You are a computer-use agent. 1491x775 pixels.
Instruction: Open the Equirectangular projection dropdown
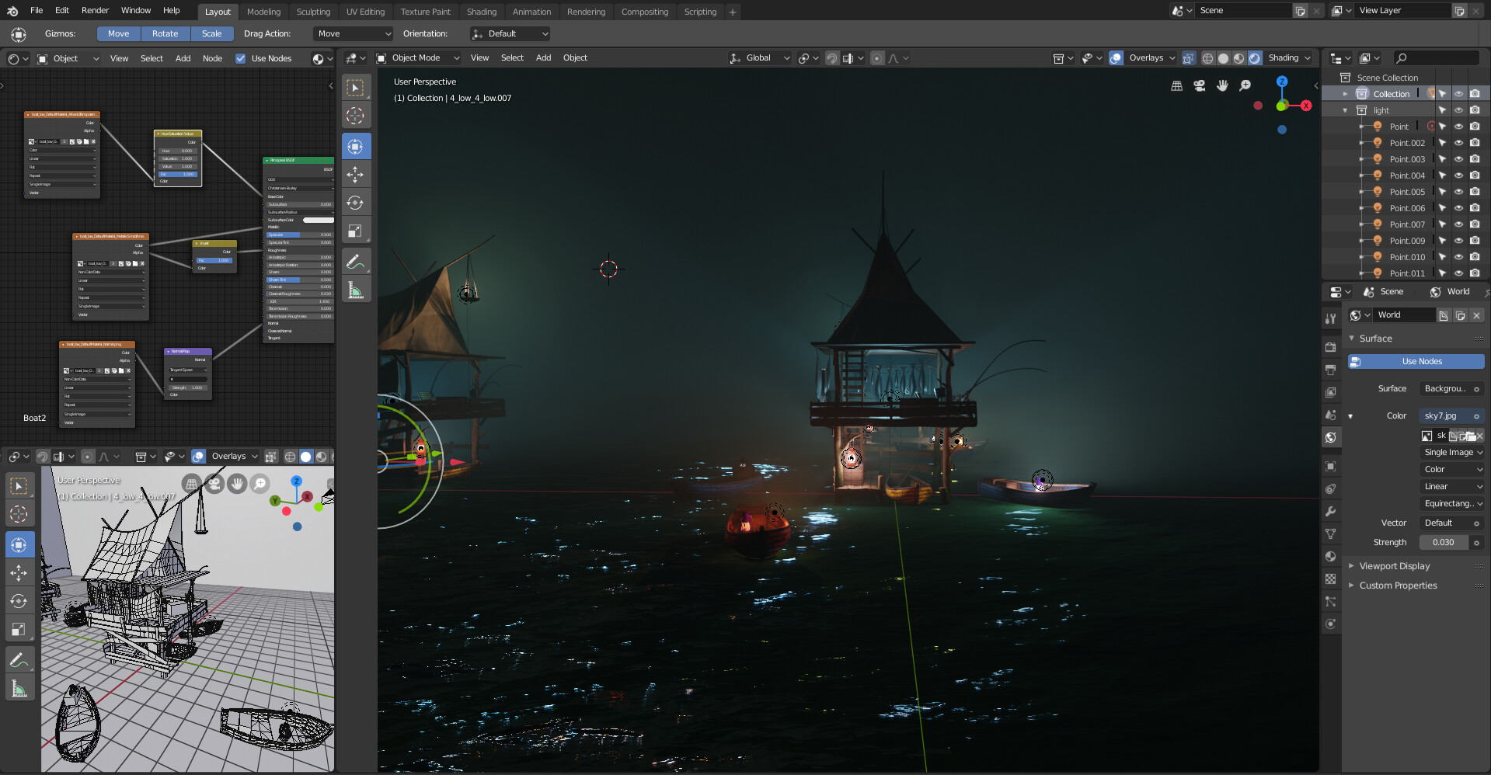[x=1452, y=503]
